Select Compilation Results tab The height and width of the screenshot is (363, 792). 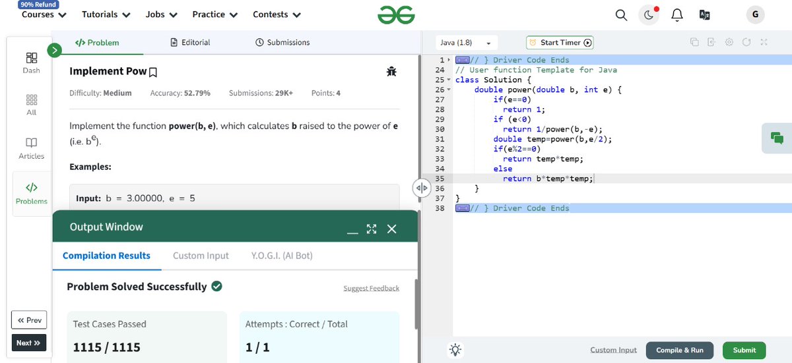(x=106, y=256)
